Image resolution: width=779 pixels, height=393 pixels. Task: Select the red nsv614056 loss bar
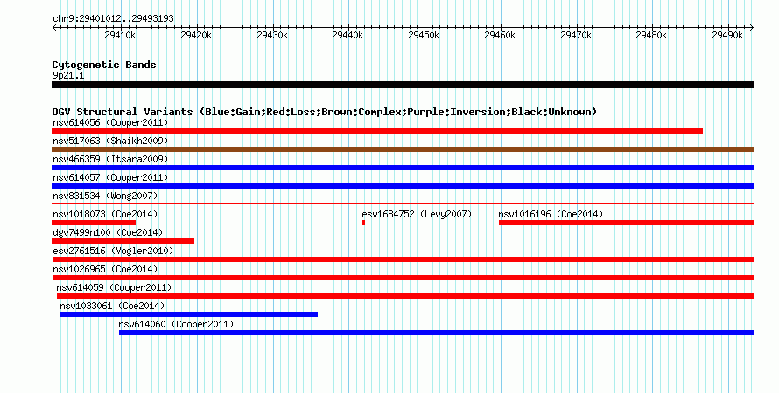(377, 131)
